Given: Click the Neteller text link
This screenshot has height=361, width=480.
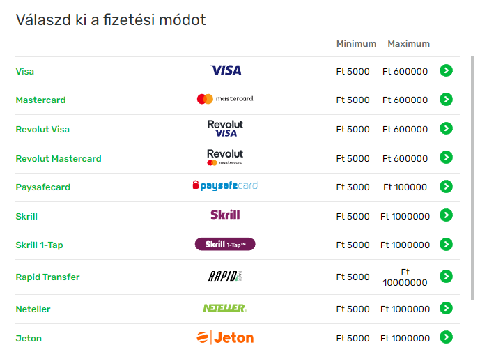Looking at the screenshot, I should (33, 309).
